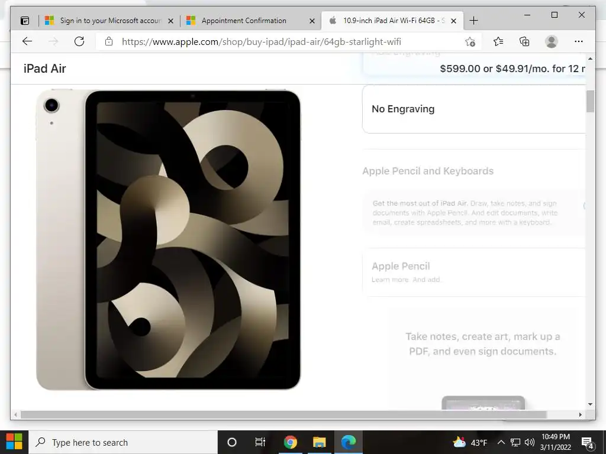Switch to the Appointment Confirmation tab
The image size is (606, 454).
[x=250, y=21]
